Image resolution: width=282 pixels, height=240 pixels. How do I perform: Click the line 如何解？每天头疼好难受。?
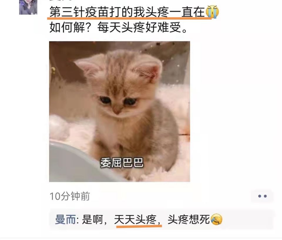[x=118, y=28]
